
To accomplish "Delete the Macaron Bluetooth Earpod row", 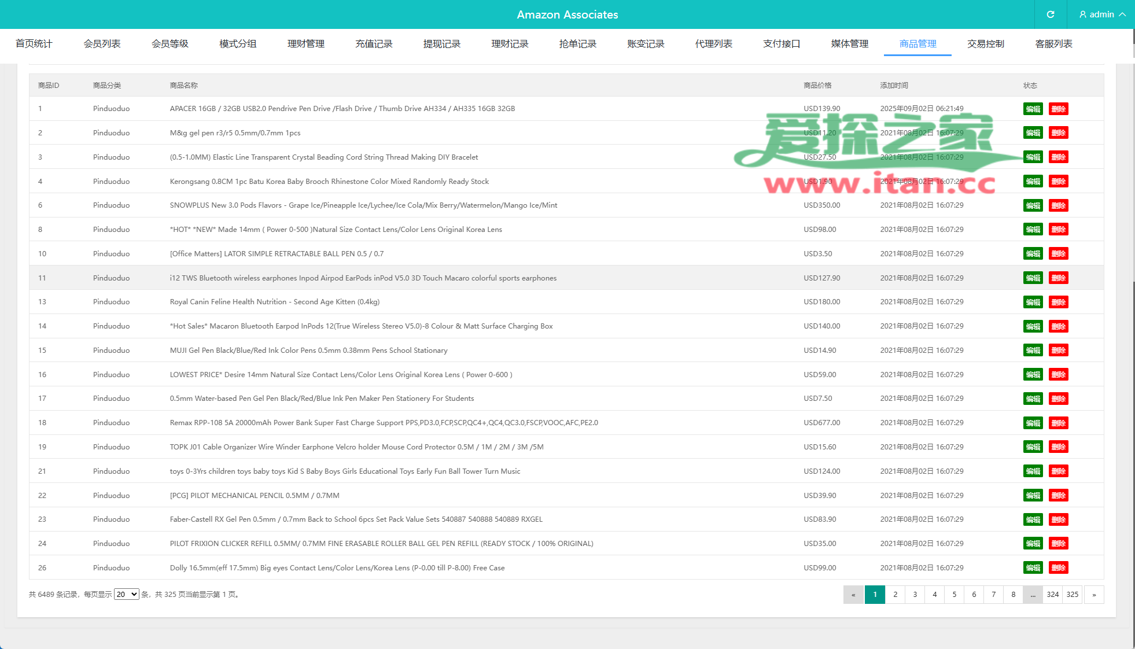I will (x=1058, y=326).
